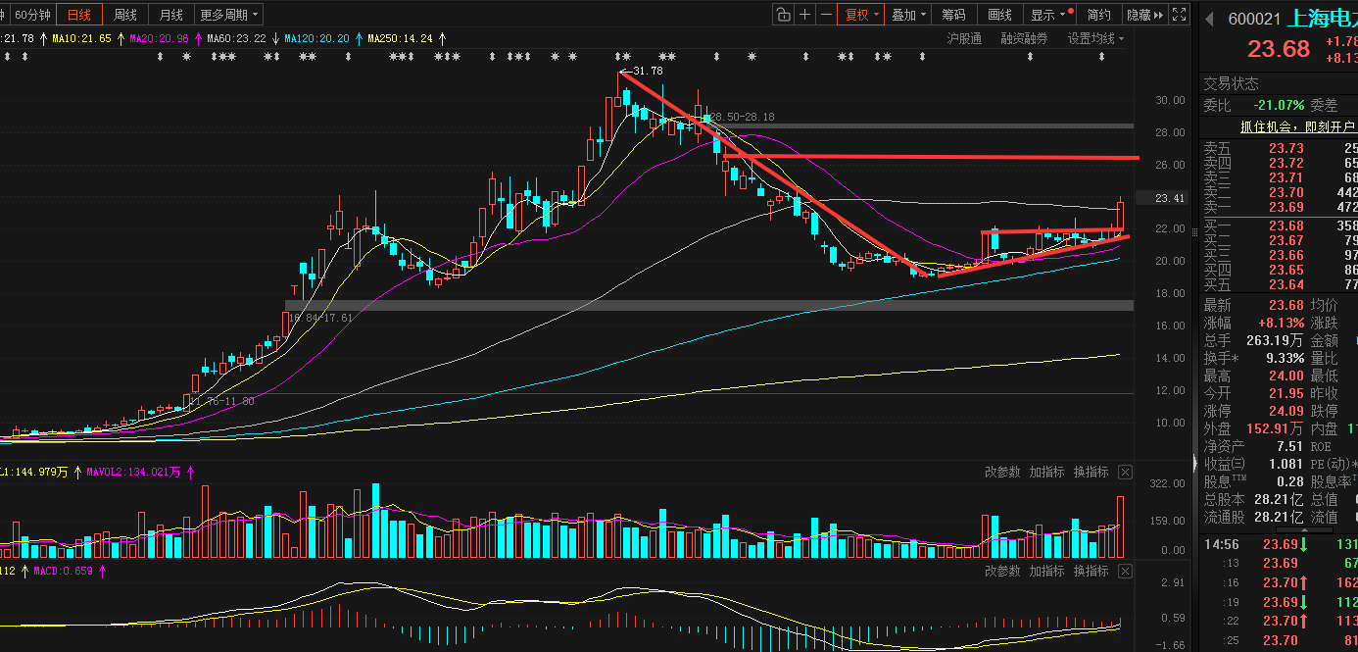Screen dimensions: 1358x652
Task: Open the 显示 dropdown
Action: point(1047,15)
